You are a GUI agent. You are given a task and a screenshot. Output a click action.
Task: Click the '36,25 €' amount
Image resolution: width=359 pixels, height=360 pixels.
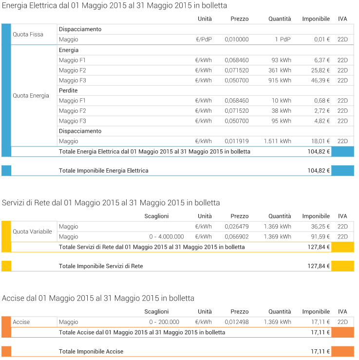[321, 226]
